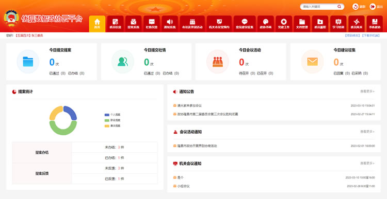Click the blue folder icon in 今日提交提案
The height and width of the screenshot is (199, 387).
28,62
